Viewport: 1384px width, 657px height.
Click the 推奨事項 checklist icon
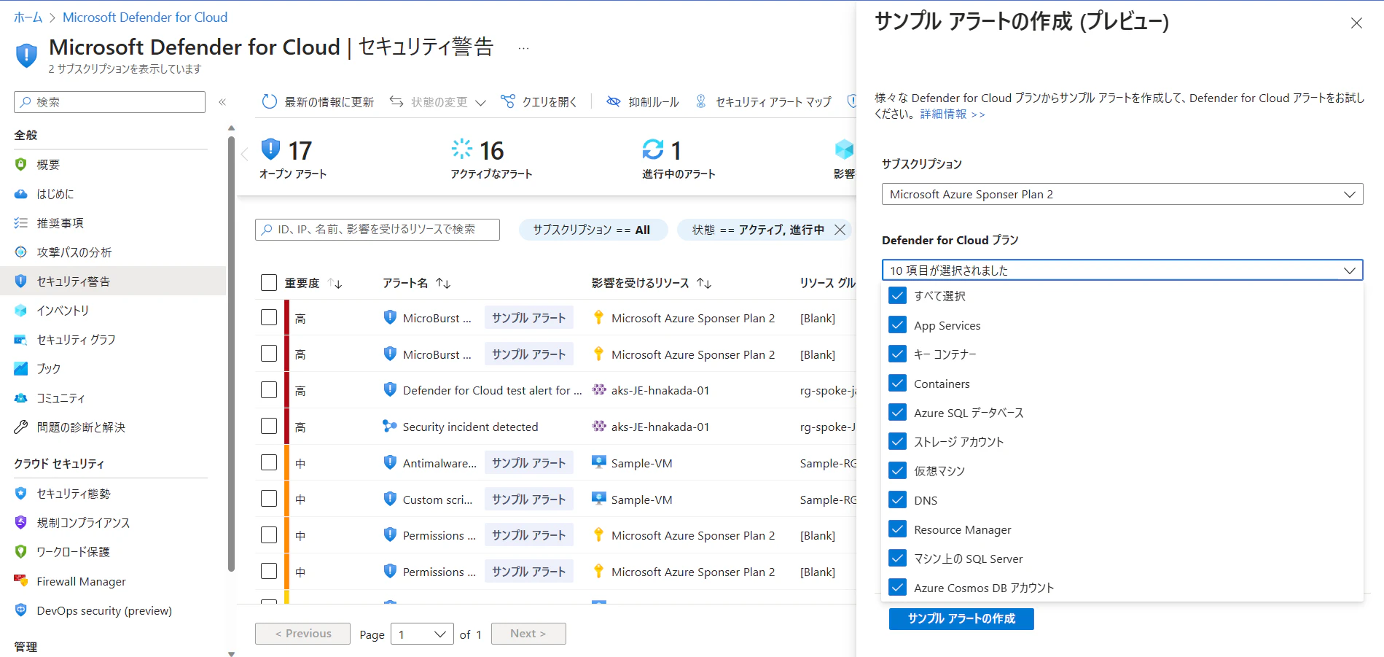pyautogui.click(x=21, y=223)
